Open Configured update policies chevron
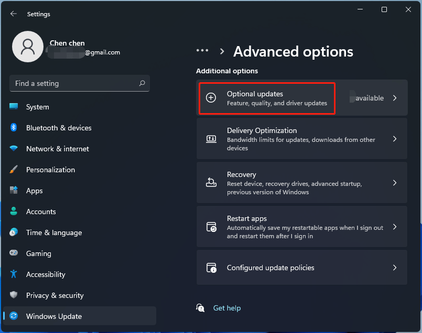Image resolution: width=422 pixels, height=333 pixels. click(x=395, y=268)
